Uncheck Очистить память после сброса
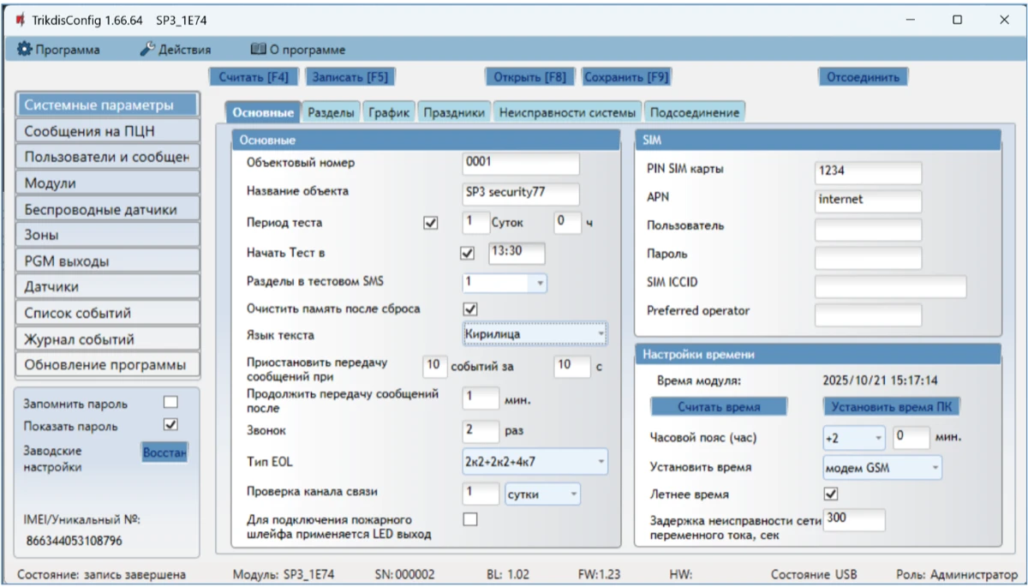Image resolution: width=1028 pixels, height=587 pixels. point(469,308)
